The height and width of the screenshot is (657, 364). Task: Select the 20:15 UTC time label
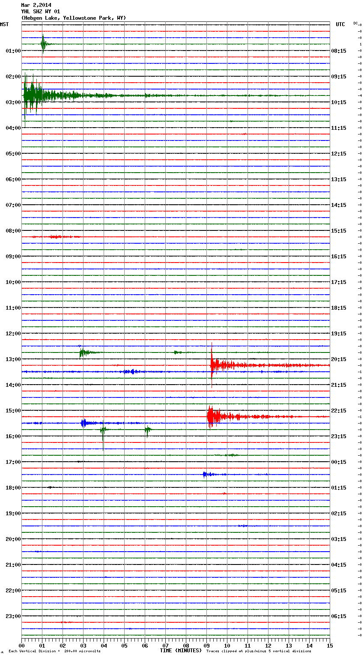click(339, 359)
